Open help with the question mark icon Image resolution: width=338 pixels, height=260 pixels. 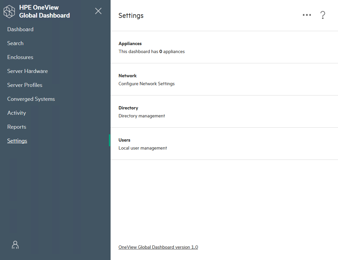pos(323,15)
